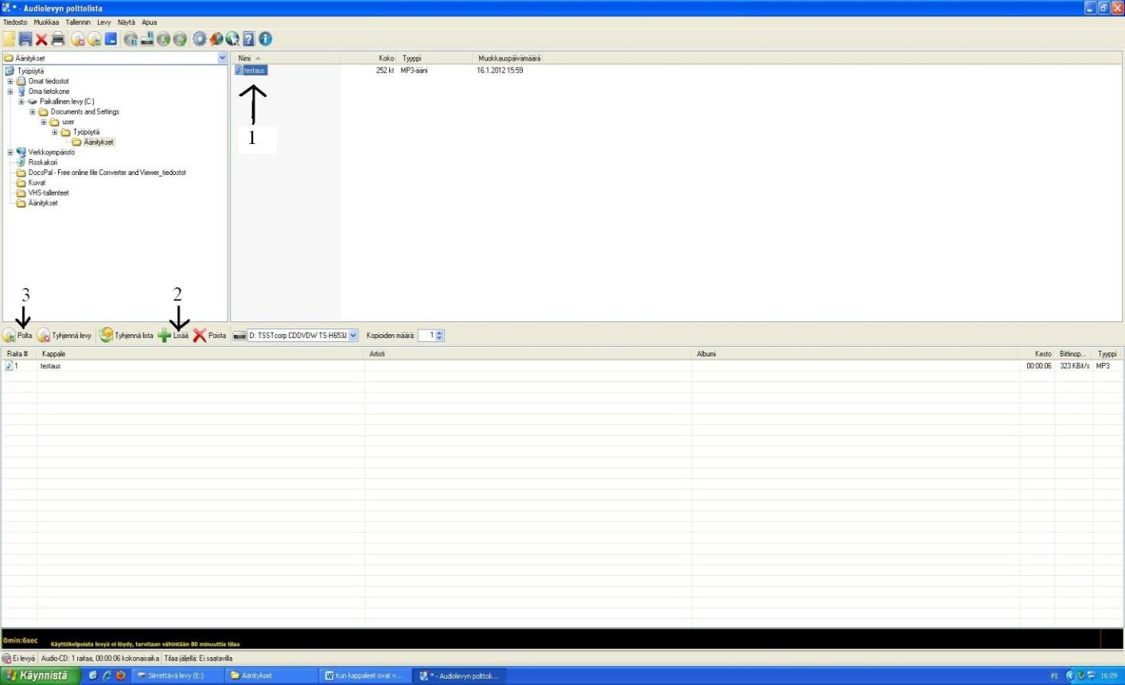Select the DocsPal Free online file Converter folder
Image resolution: width=1125 pixels, height=685 pixels.
[x=107, y=173]
